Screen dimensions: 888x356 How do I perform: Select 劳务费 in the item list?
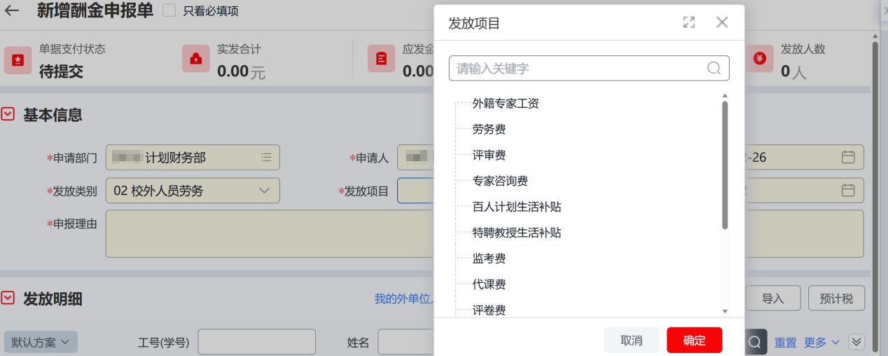(x=489, y=130)
